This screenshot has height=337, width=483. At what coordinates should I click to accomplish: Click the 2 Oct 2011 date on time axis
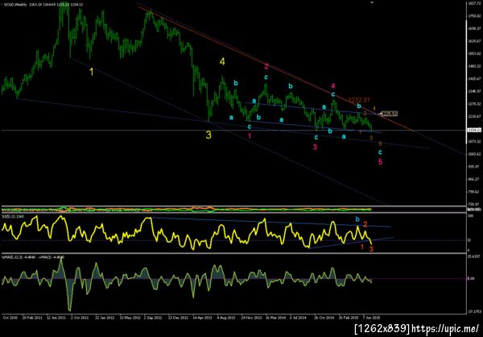click(x=80, y=318)
